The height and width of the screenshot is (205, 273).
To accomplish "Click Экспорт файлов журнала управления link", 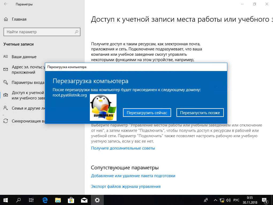I will point(126,187).
